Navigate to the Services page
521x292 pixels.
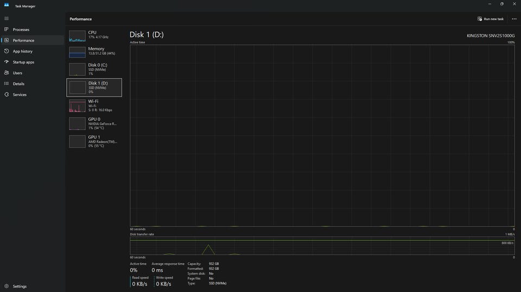(32, 95)
